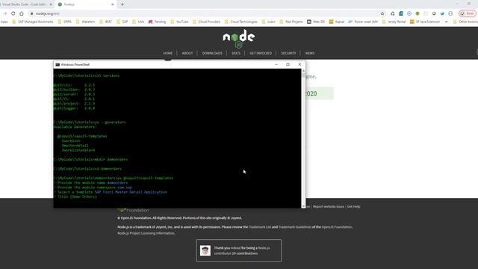Open the Chrome profile avatar icon

tap(450, 13)
